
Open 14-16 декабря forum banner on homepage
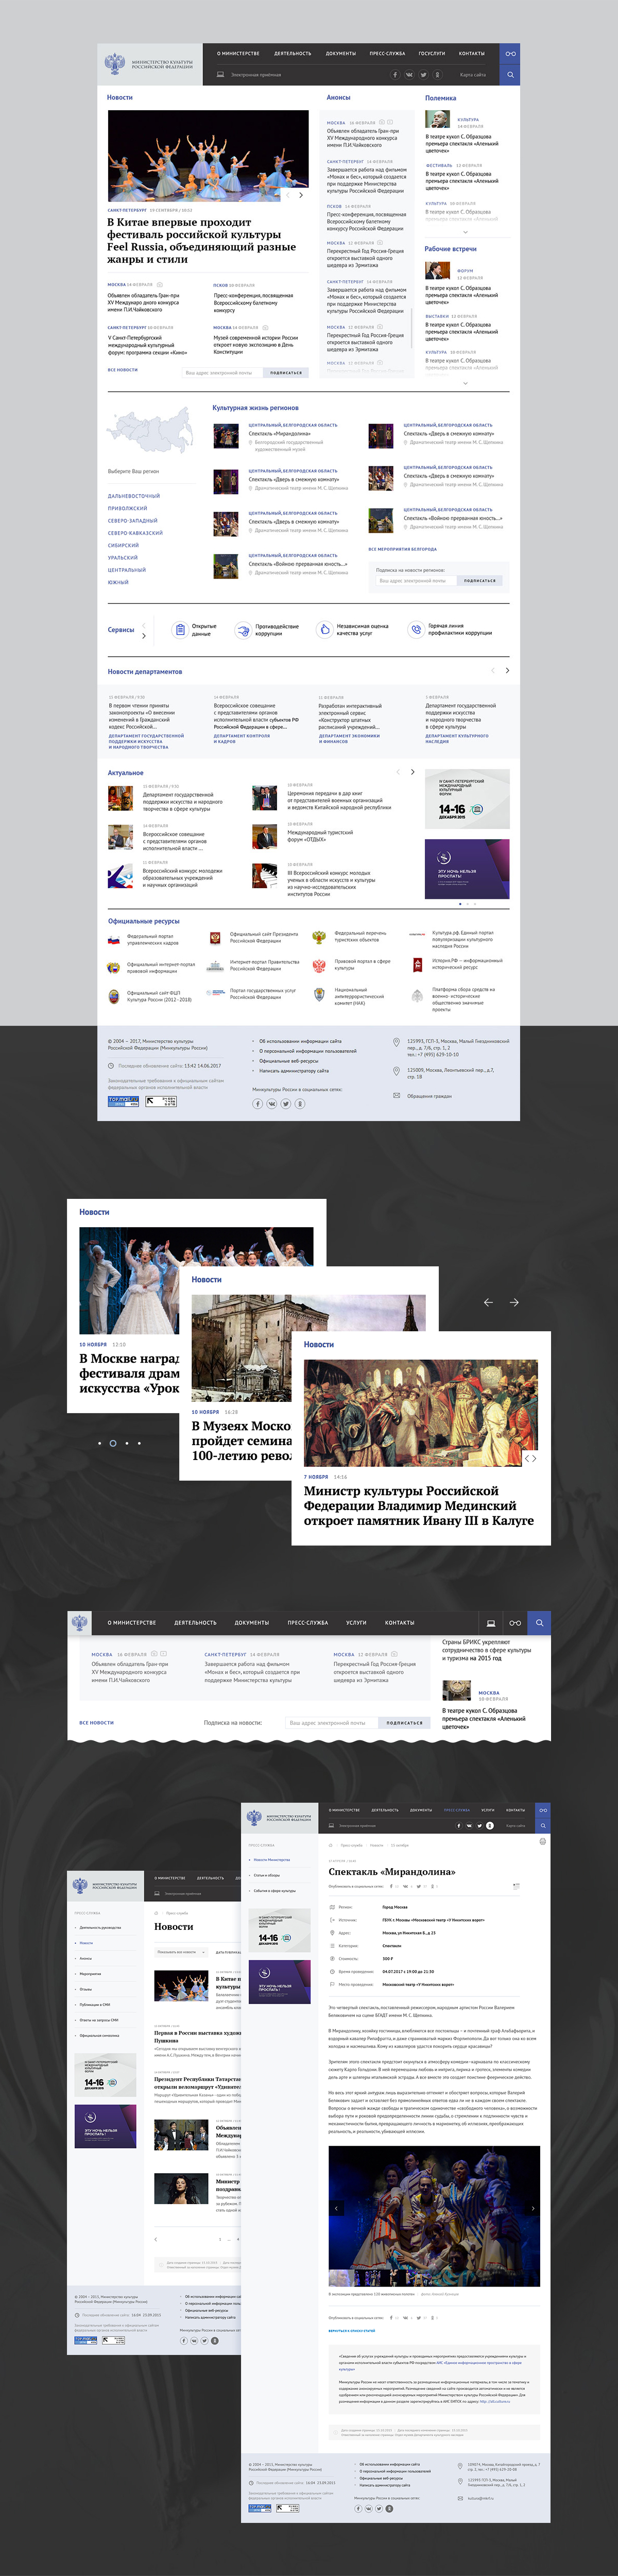(x=467, y=799)
